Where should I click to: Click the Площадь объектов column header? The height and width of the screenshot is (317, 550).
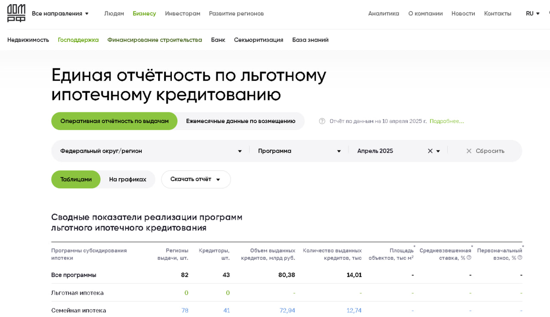(x=391, y=254)
